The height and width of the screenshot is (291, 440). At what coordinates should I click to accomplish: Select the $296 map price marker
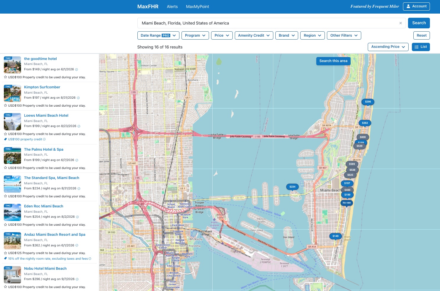[368, 102]
